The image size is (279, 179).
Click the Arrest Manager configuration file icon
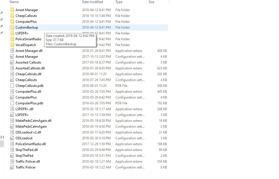coord(12,56)
